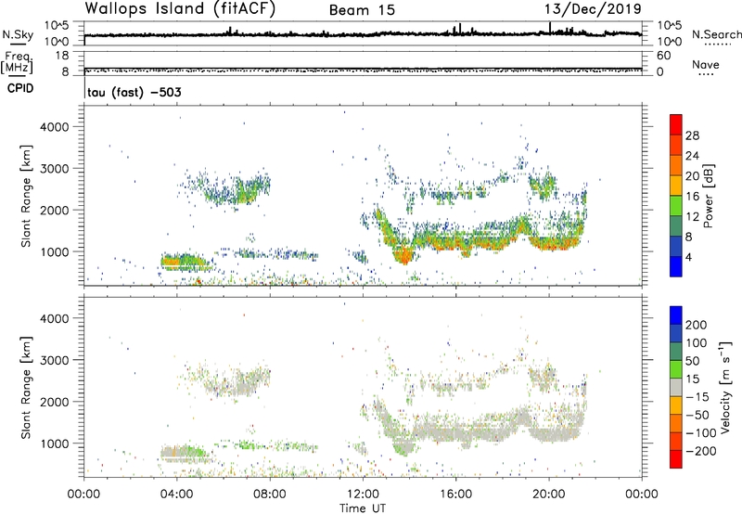
Task: Pick the bottom red velocity colorbar segment
Action: coord(676,459)
